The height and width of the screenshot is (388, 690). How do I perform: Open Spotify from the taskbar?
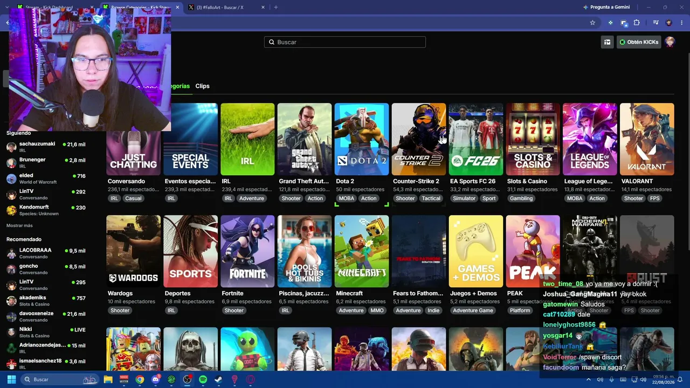point(203,379)
